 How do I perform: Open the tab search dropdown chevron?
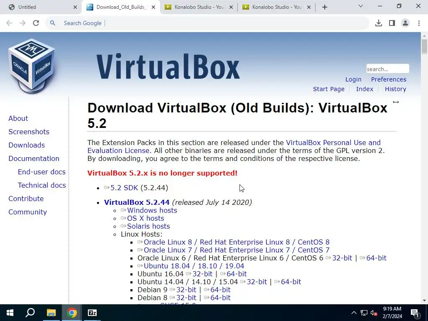pyautogui.click(x=361, y=6)
